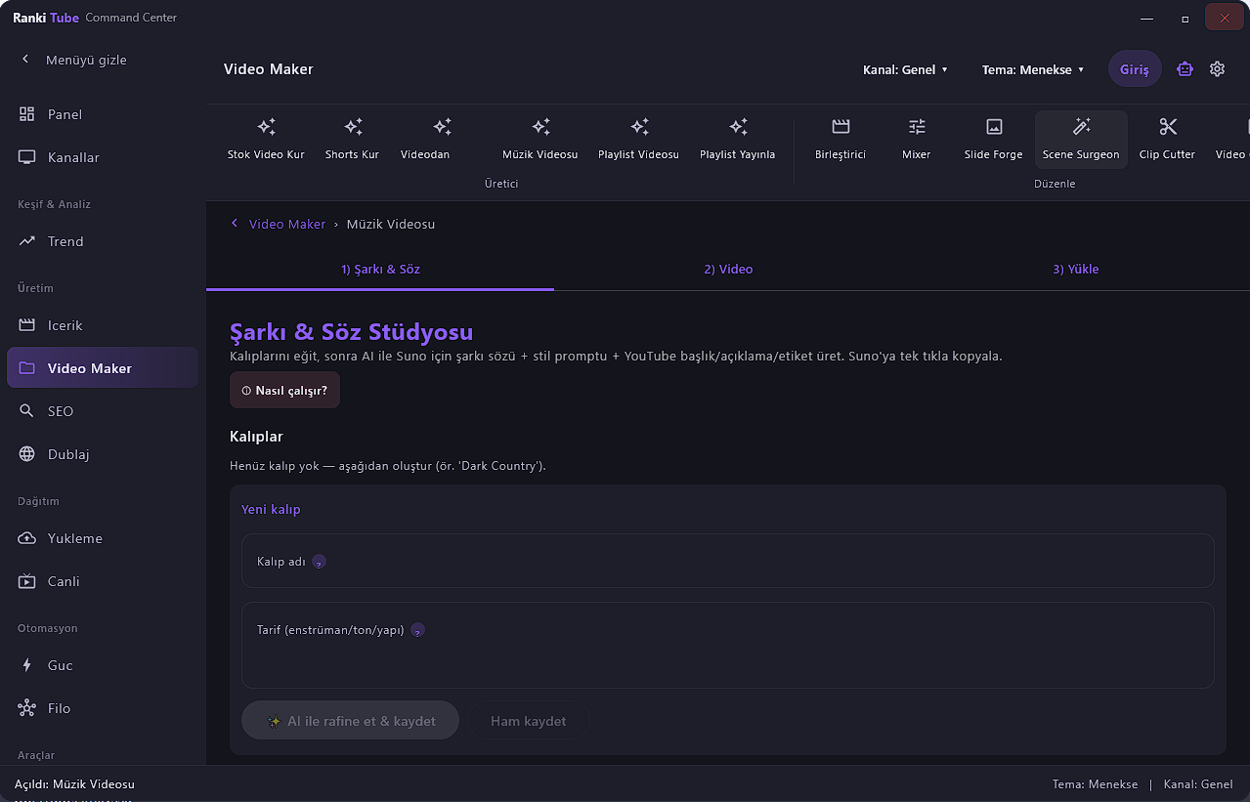Switch to the 2) Video tab
This screenshot has width=1250, height=802.
click(x=728, y=269)
